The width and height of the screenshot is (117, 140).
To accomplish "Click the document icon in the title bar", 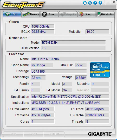I will (x=85, y=3).
